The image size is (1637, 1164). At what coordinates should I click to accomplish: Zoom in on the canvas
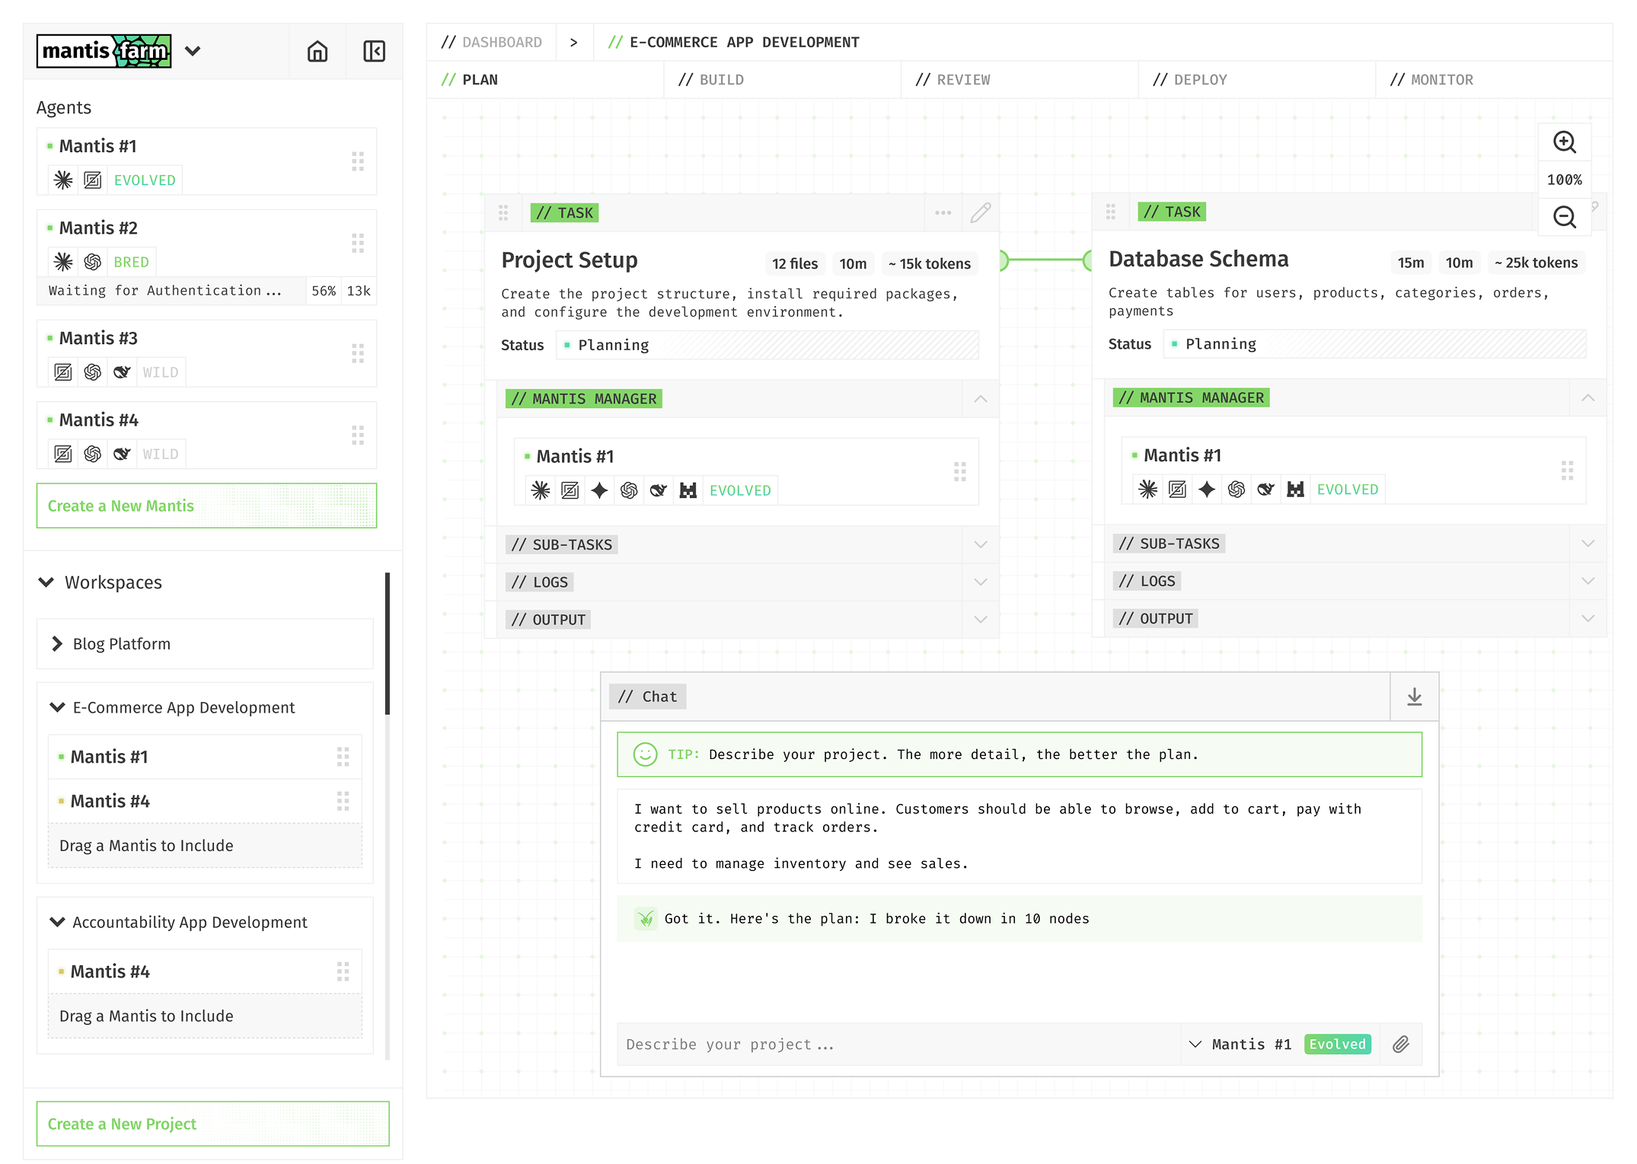1564,142
